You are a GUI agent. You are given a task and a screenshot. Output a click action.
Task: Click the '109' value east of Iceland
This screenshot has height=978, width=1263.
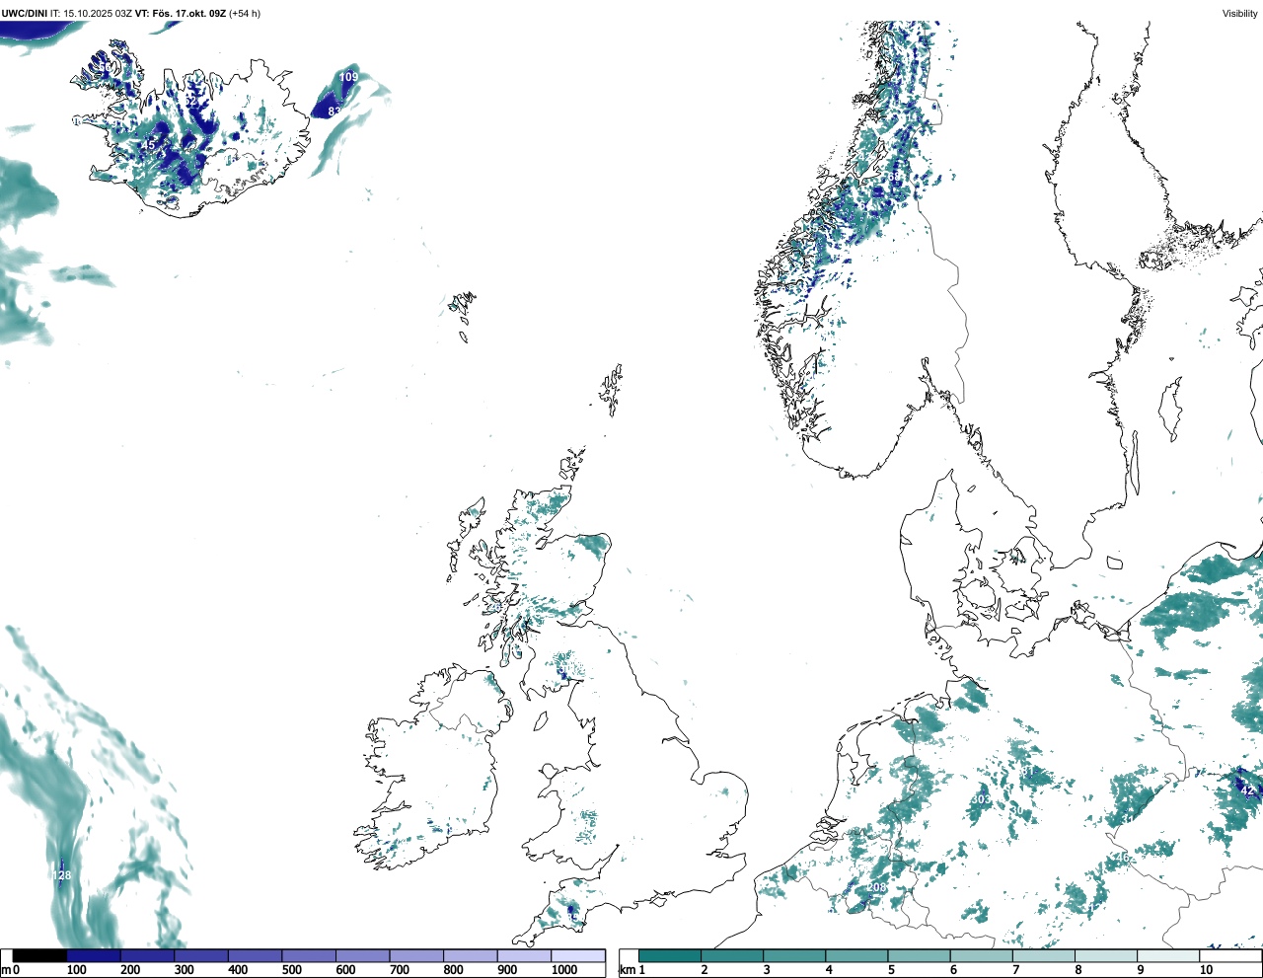coord(348,77)
